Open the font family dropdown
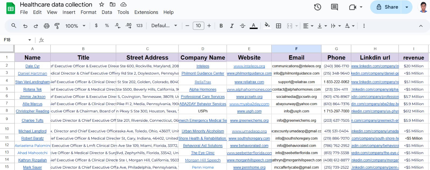The height and width of the screenshot is (170, 430). point(164,26)
